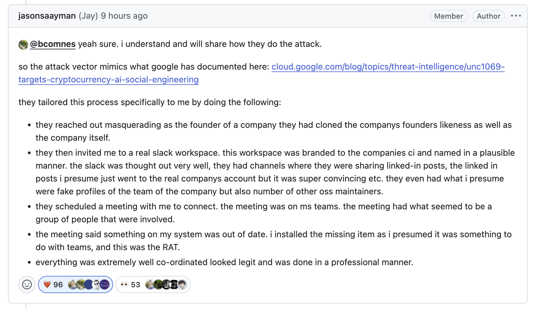Open the comment's three-dot options menu
The height and width of the screenshot is (309, 538).
516,16
